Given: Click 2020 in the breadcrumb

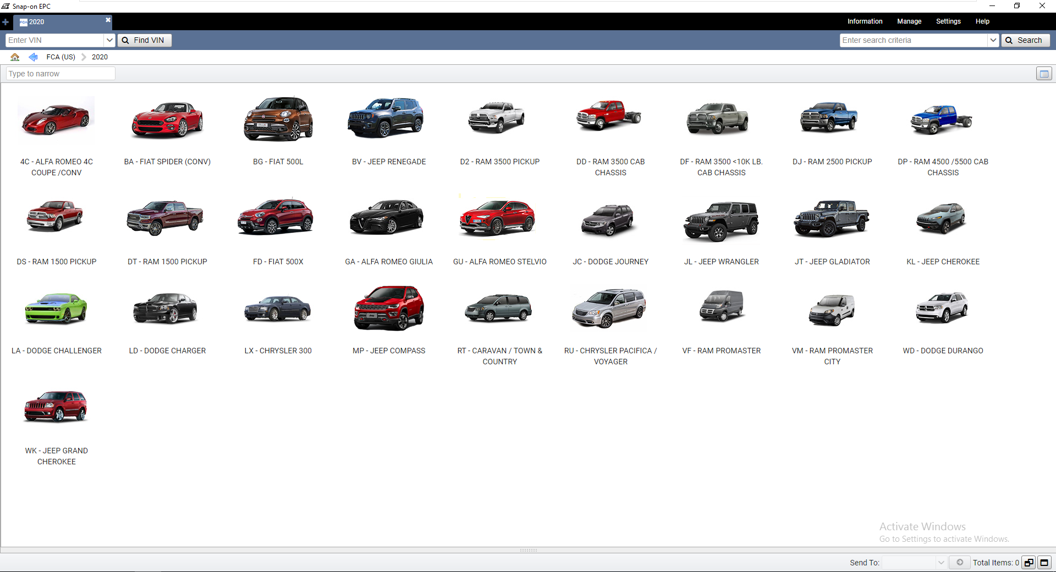Looking at the screenshot, I should point(100,57).
